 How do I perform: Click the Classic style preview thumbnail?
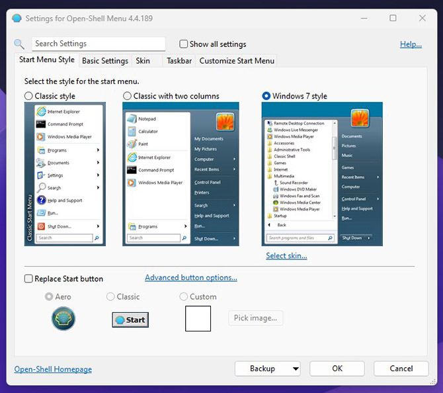coord(65,174)
